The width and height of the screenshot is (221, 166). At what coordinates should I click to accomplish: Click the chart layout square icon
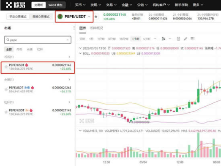point(178,39)
